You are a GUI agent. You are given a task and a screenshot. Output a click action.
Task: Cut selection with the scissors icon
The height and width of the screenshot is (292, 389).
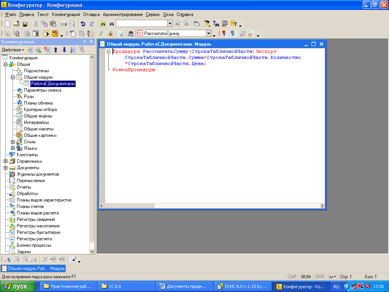(x=36, y=24)
